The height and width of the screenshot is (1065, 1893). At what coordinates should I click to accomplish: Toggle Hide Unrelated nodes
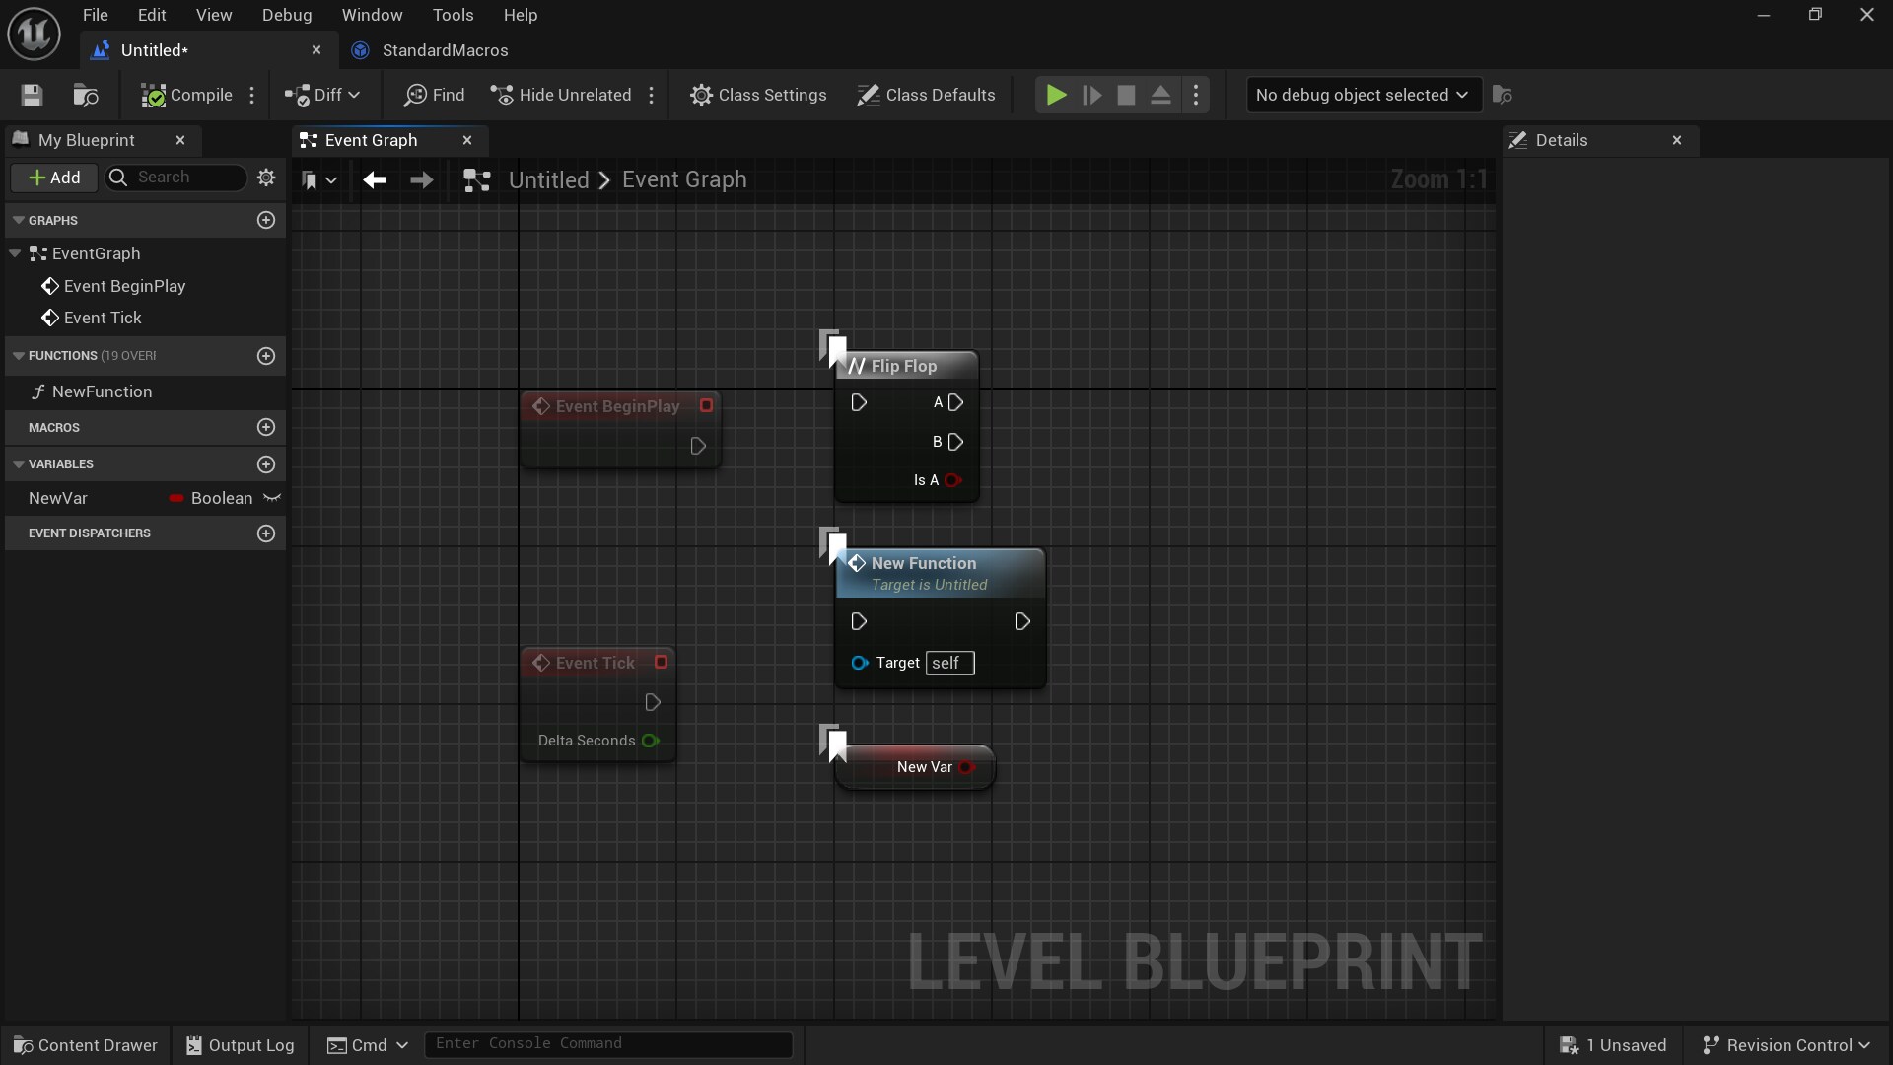560,95
